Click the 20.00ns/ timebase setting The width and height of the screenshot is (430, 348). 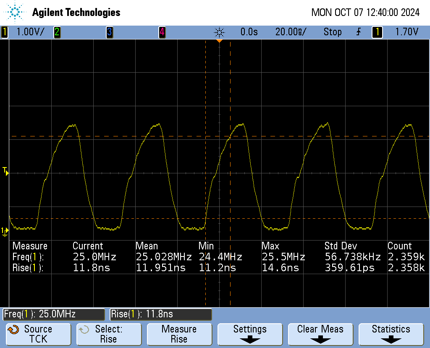(x=291, y=32)
